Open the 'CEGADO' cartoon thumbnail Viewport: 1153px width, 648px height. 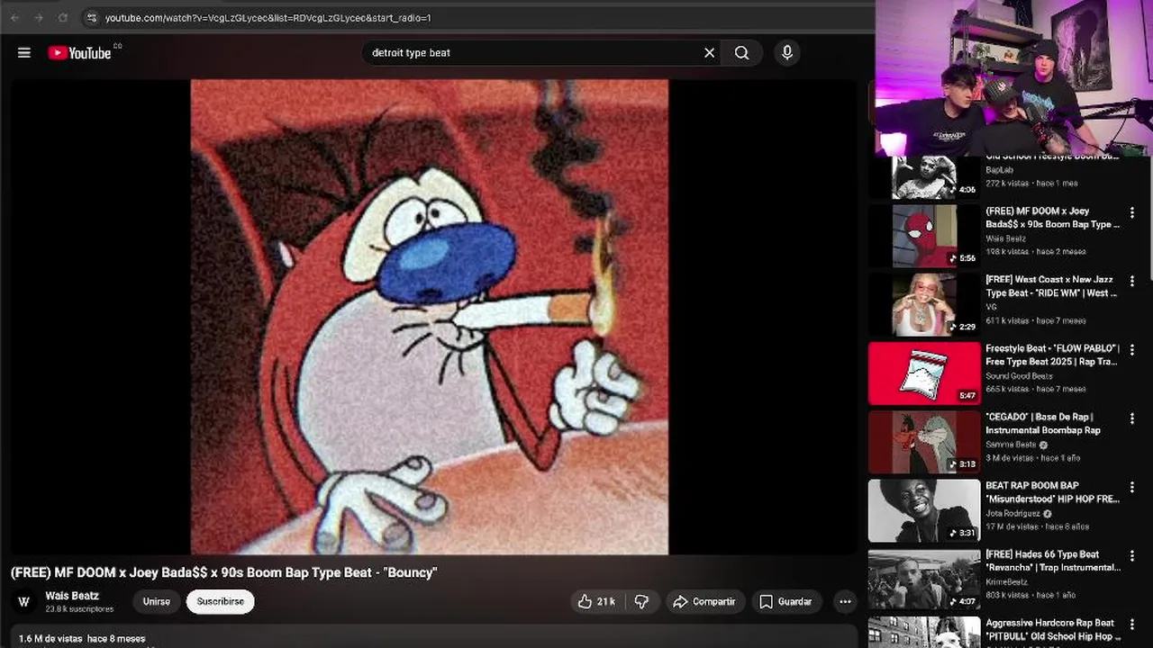[924, 442]
